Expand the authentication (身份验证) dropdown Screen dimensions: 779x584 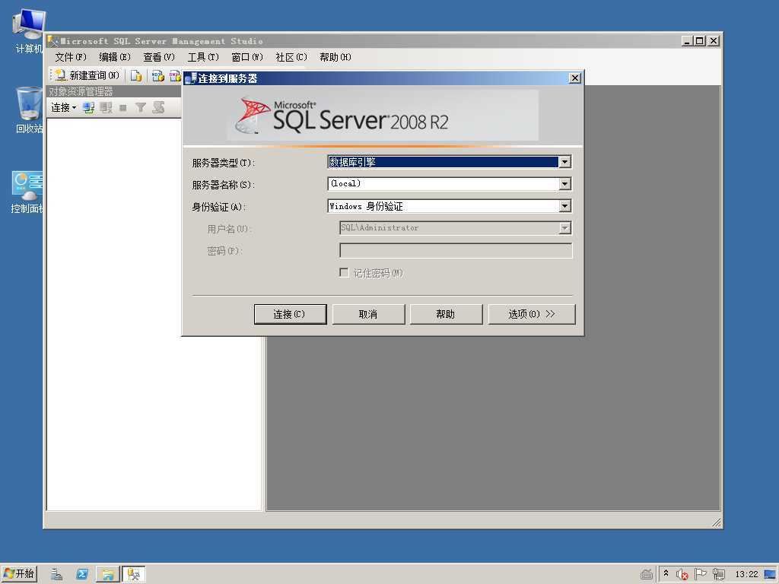point(564,206)
